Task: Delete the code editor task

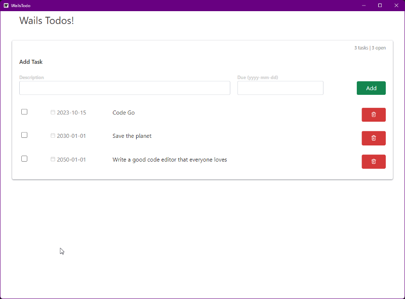Action: pos(373,162)
